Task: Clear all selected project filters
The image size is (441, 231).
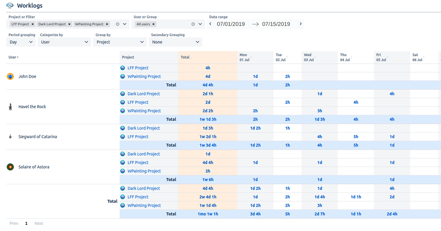Action: [x=118, y=24]
